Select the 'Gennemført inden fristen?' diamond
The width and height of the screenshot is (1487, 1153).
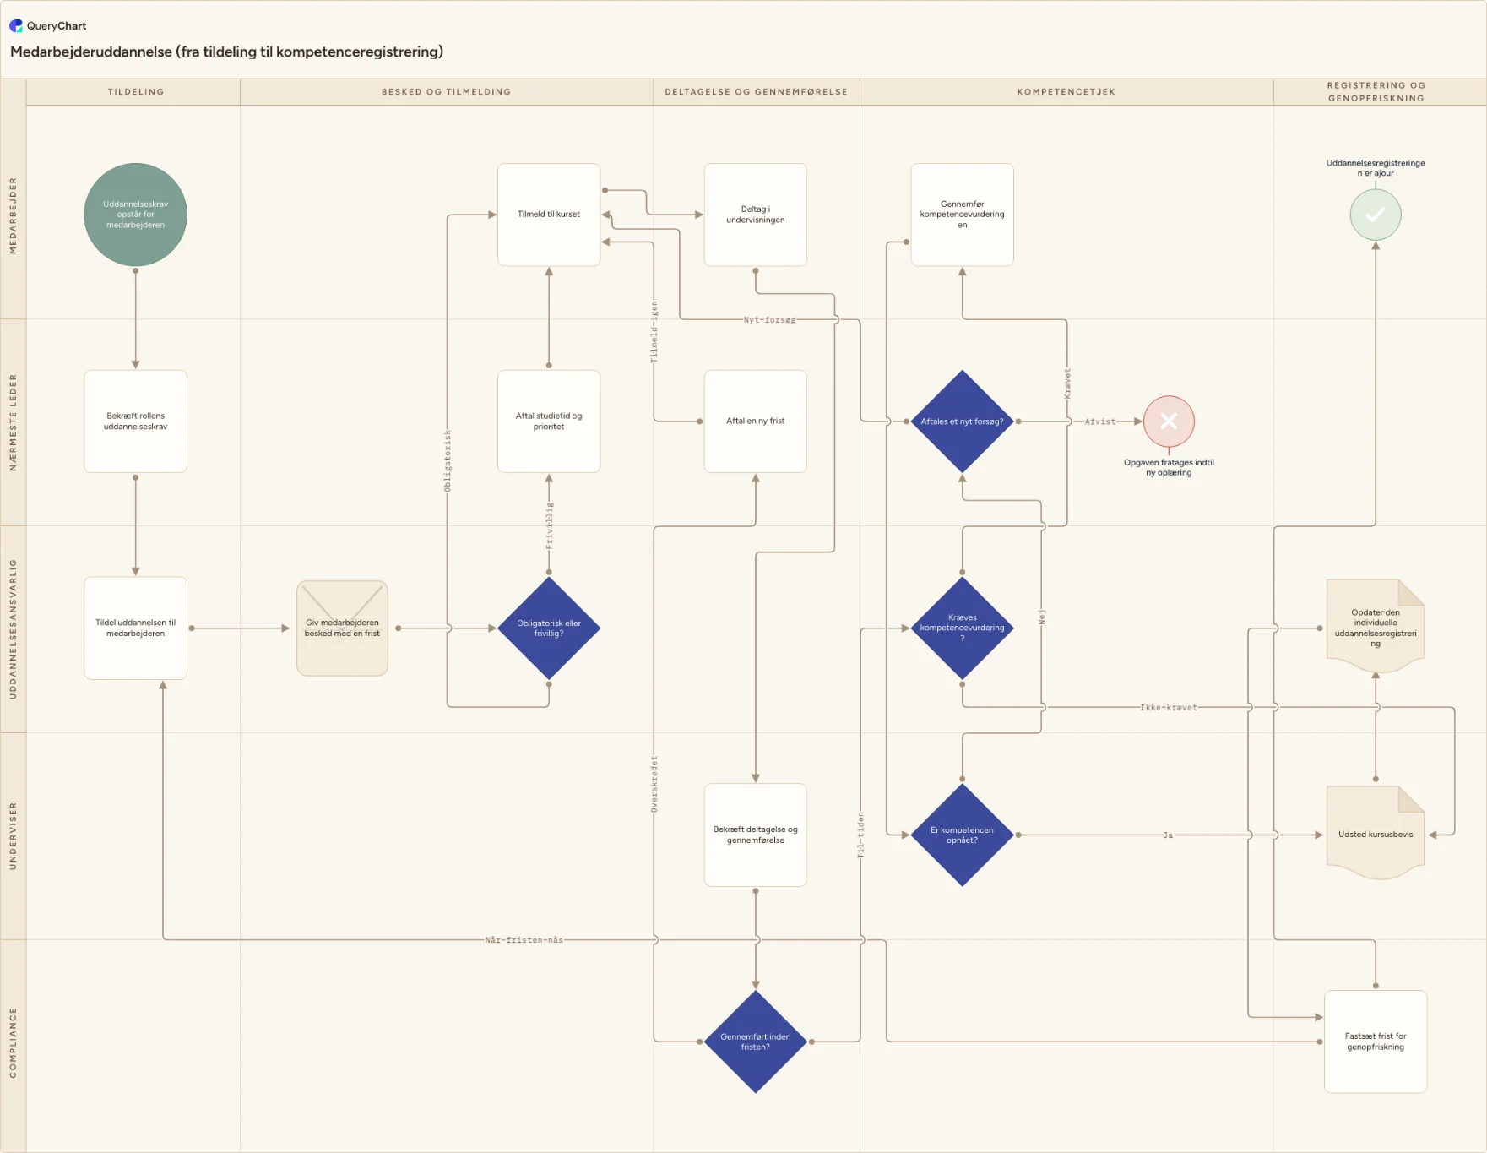point(756,1042)
